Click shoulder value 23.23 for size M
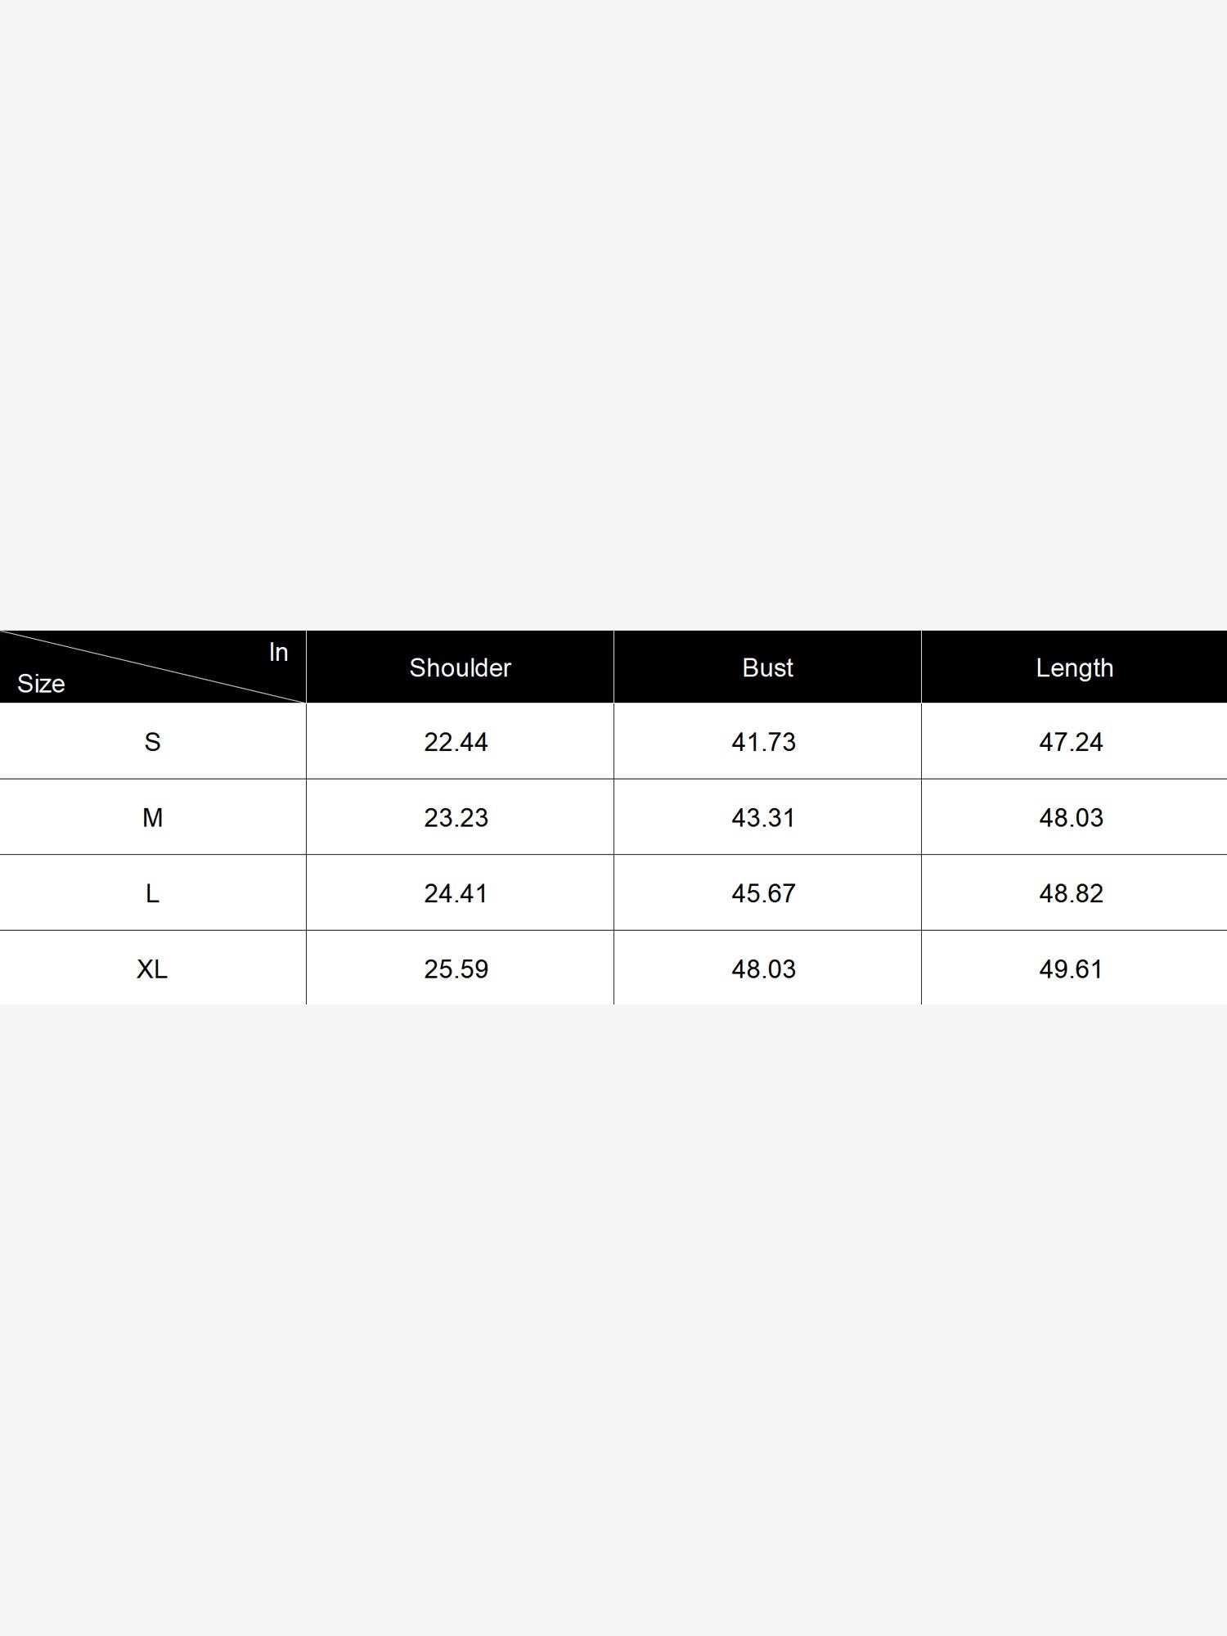1227x1636 pixels. click(x=456, y=817)
